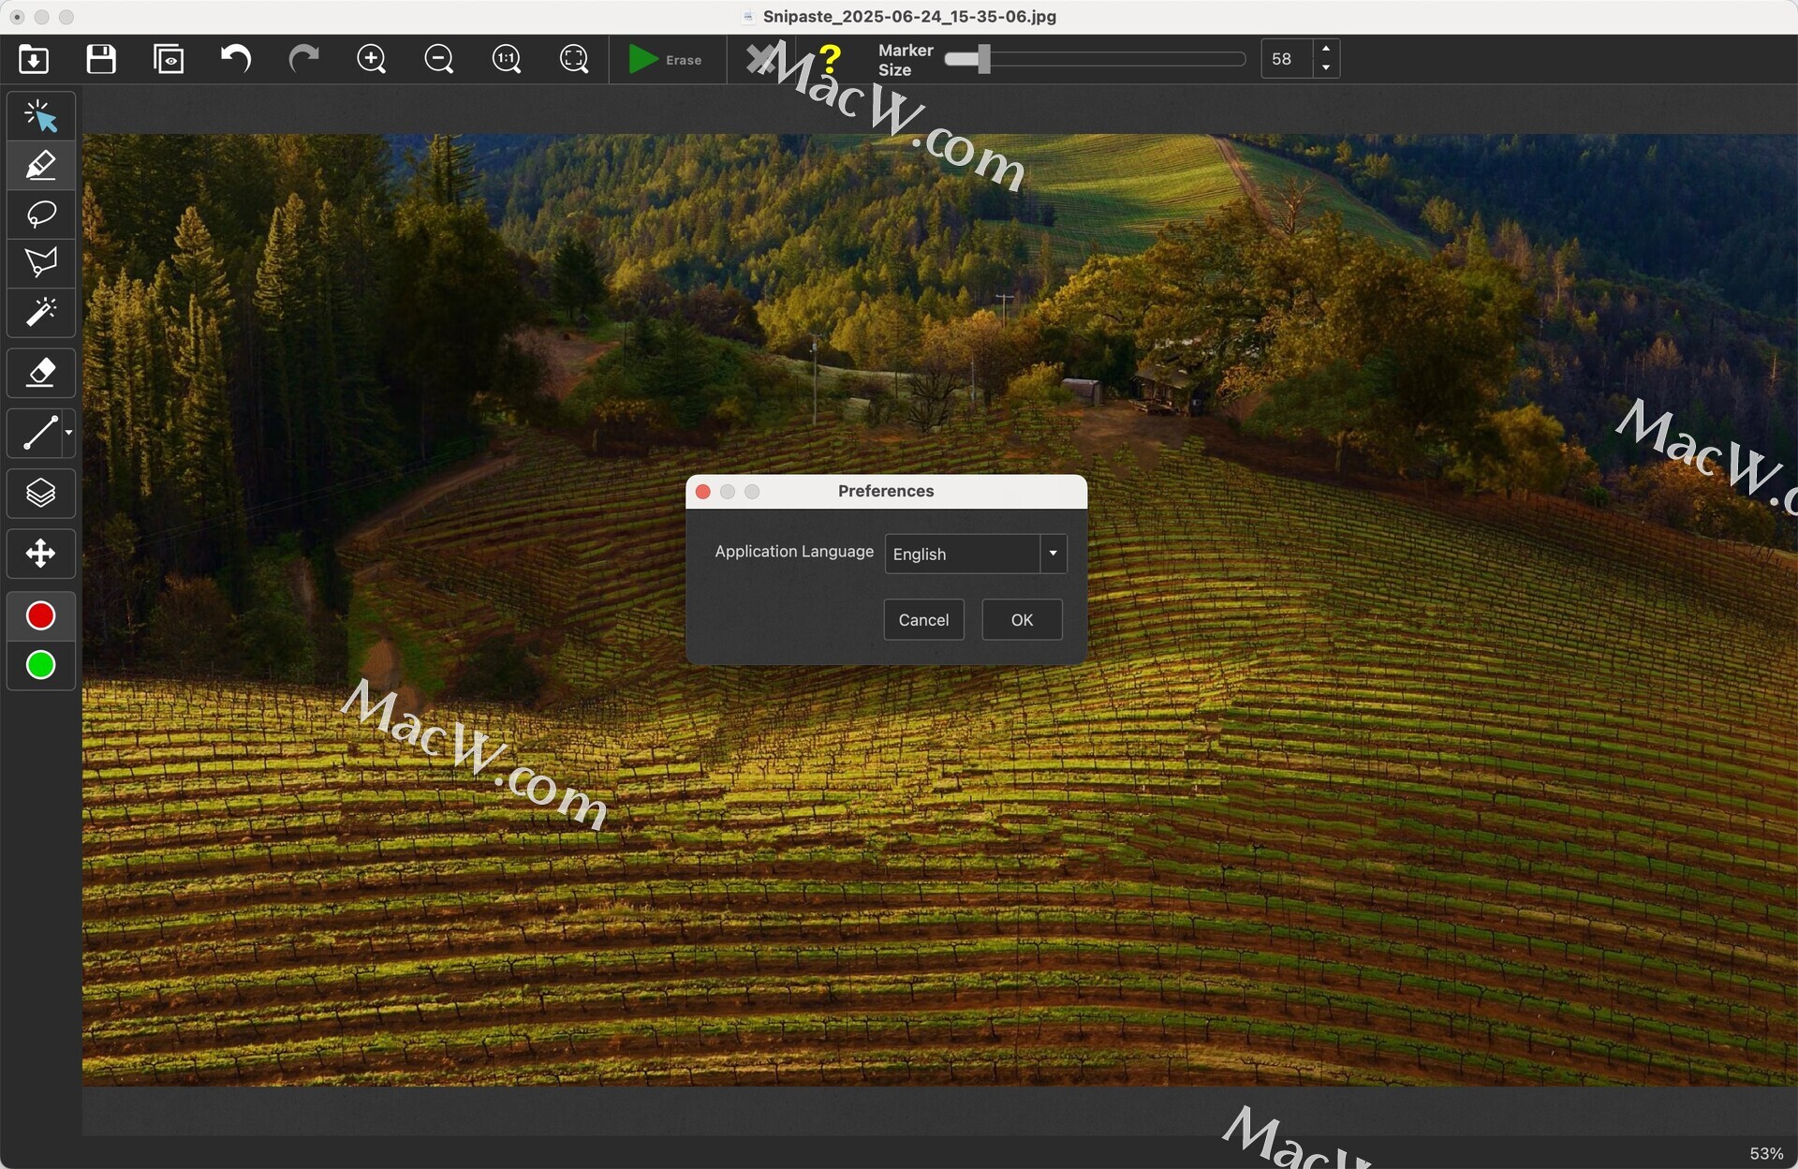Select the Clone Stamp layers tool
This screenshot has width=1798, height=1169.
coord(41,493)
